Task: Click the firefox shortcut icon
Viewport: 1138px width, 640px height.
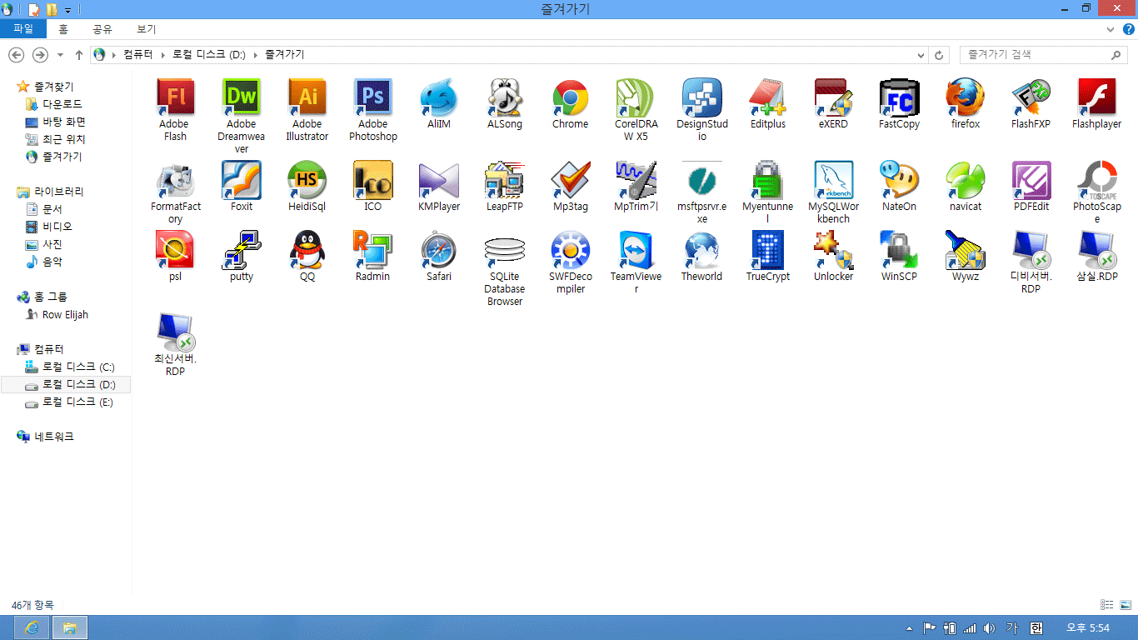Action: tap(965, 98)
